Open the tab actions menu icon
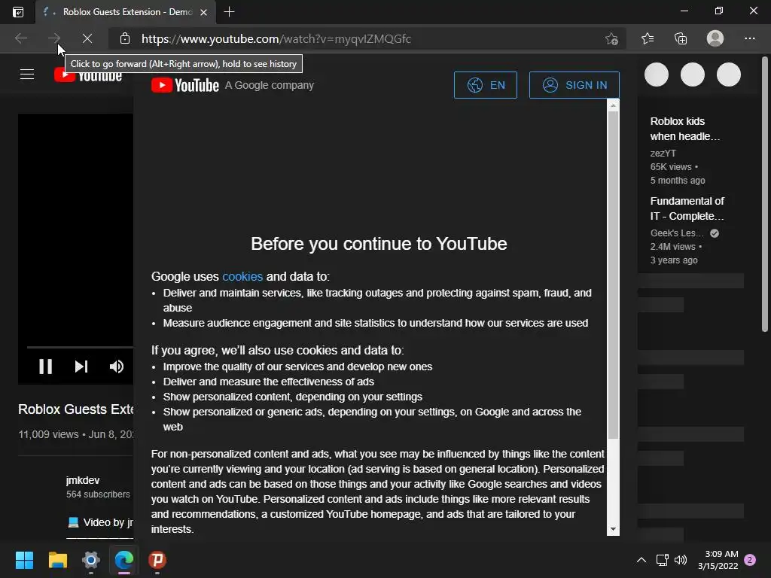 18,12
